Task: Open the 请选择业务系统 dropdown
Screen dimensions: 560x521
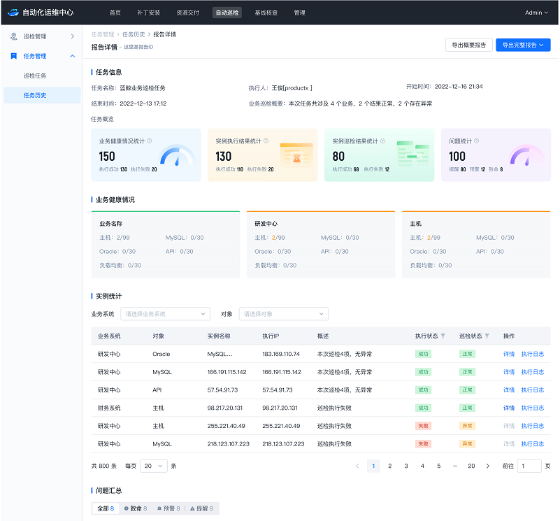Action: tap(165, 314)
